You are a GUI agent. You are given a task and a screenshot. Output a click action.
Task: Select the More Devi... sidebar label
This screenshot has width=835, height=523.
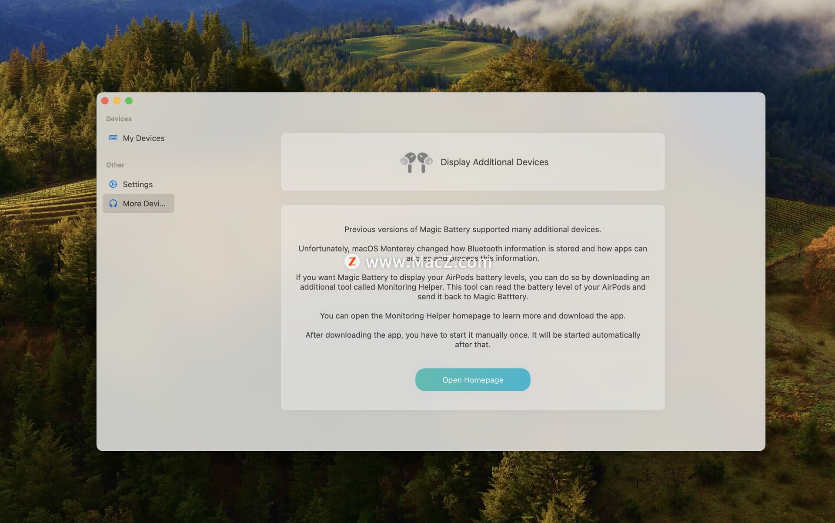coord(144,203)
